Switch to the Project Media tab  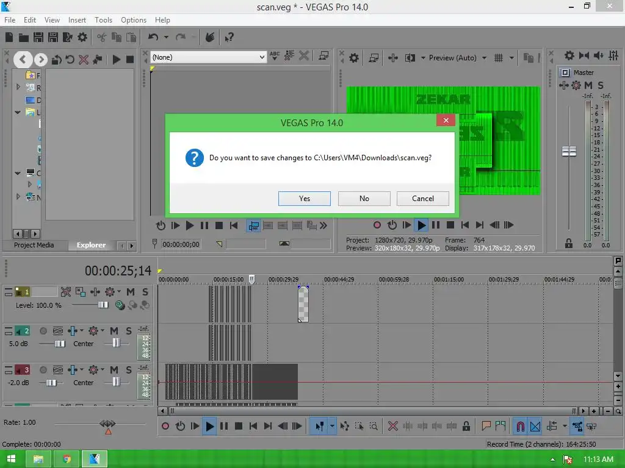point(34,245)
